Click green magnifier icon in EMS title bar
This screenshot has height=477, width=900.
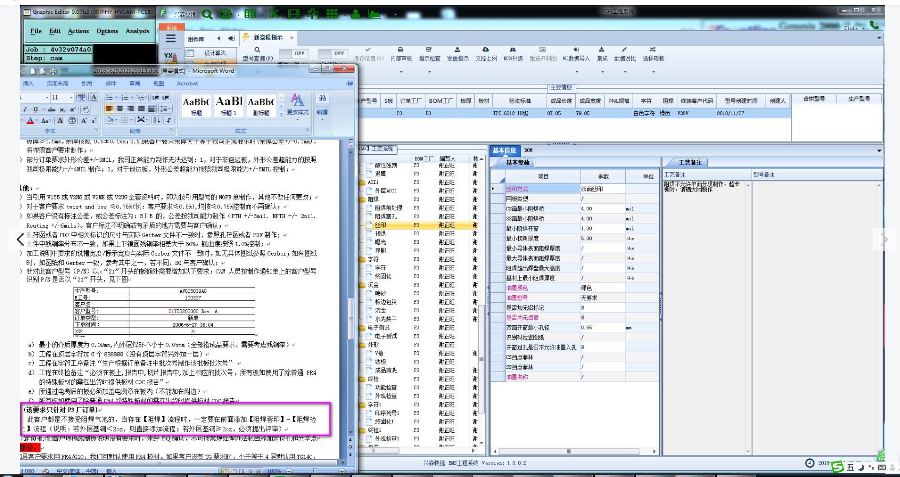pos(207,14)
